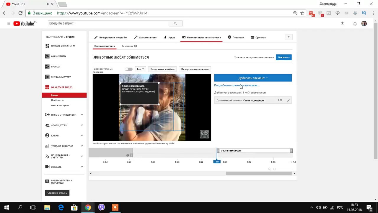The width and height of the screenshot is (378, 213).
Task: Select the Самое подходящее element in preview
Action: tap(140, 94)
